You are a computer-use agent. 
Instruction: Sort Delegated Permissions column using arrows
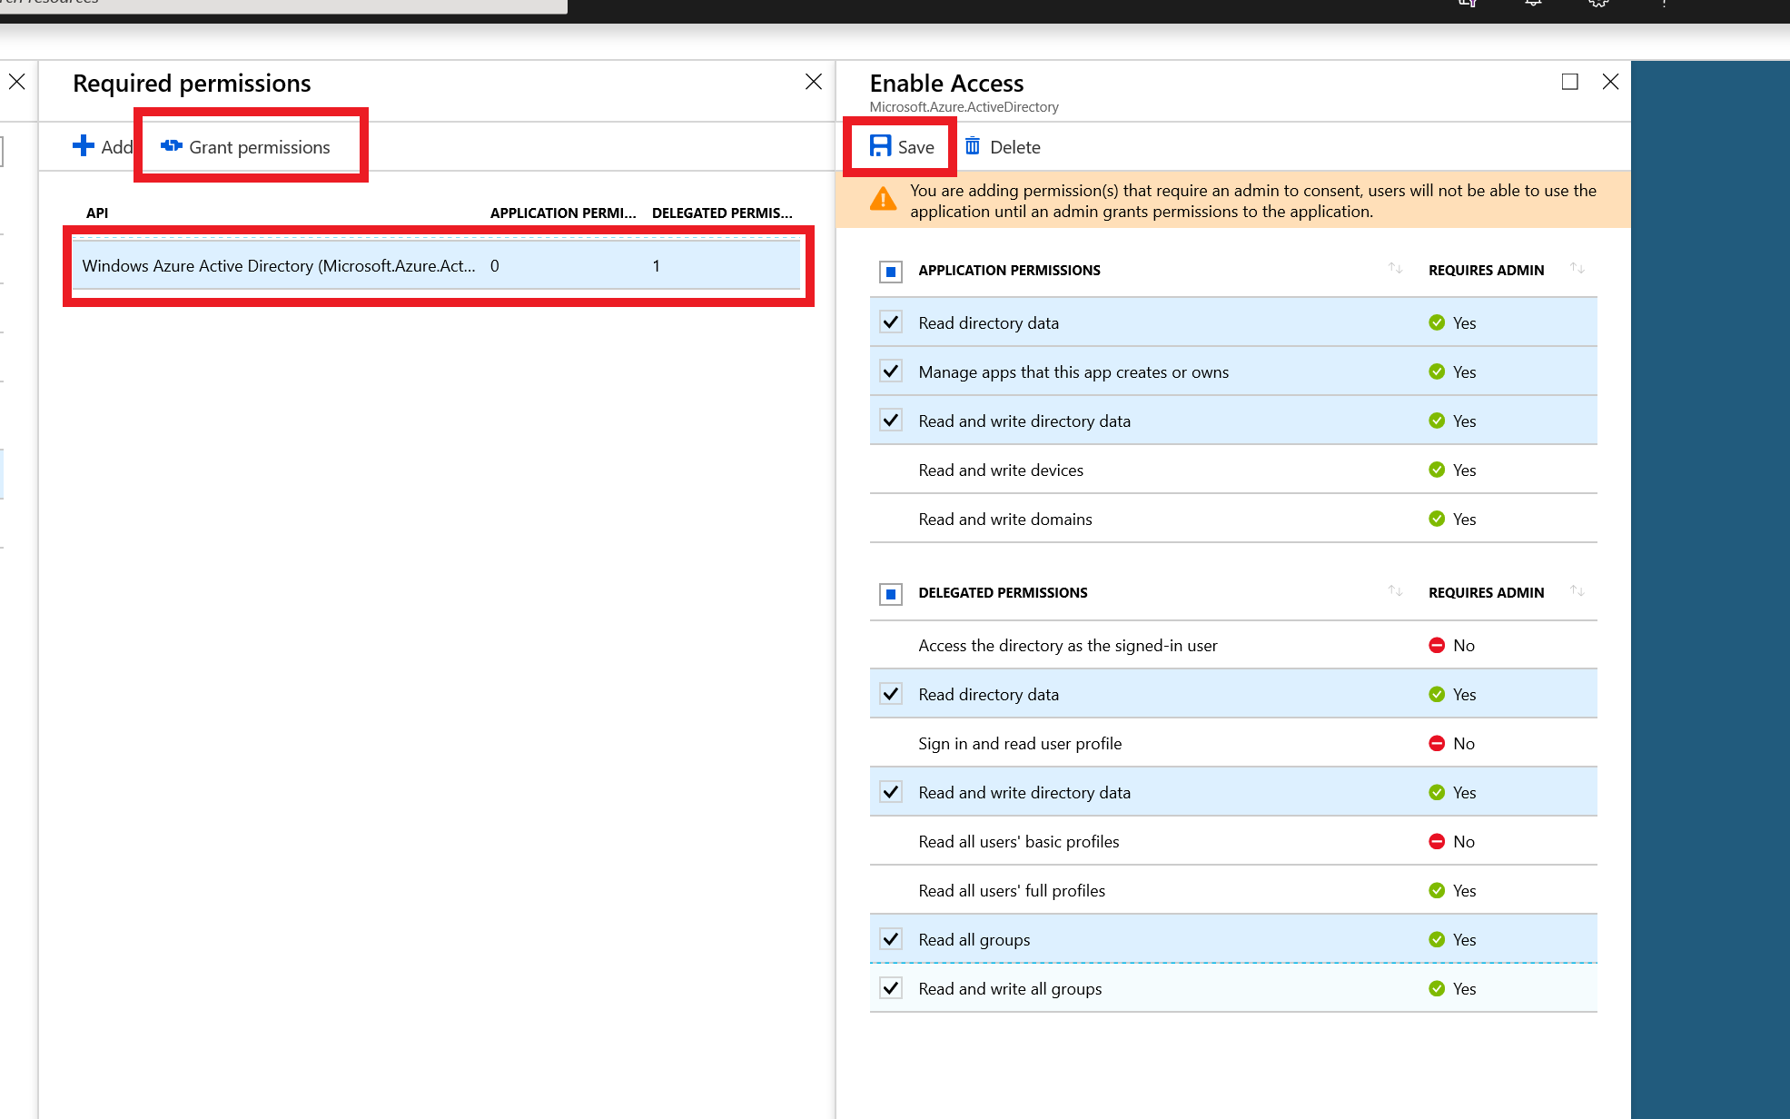(x=1395, y=591)
